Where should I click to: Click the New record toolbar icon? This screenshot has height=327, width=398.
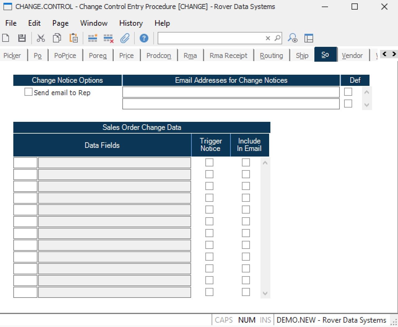[6, 38]
